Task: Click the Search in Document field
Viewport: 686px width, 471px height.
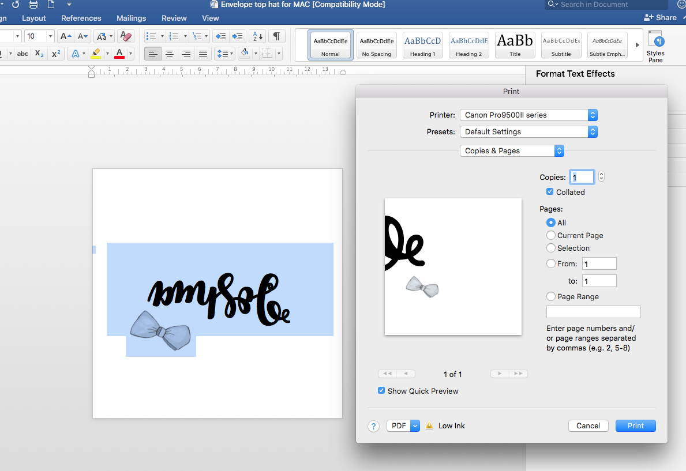Action: click(606, 5)
